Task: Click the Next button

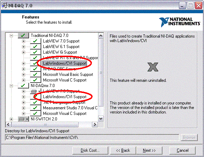Action: [149, 150]
